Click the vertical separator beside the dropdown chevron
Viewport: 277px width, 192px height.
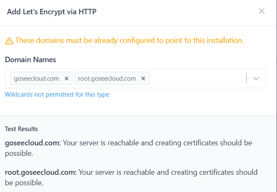[247, 79]
